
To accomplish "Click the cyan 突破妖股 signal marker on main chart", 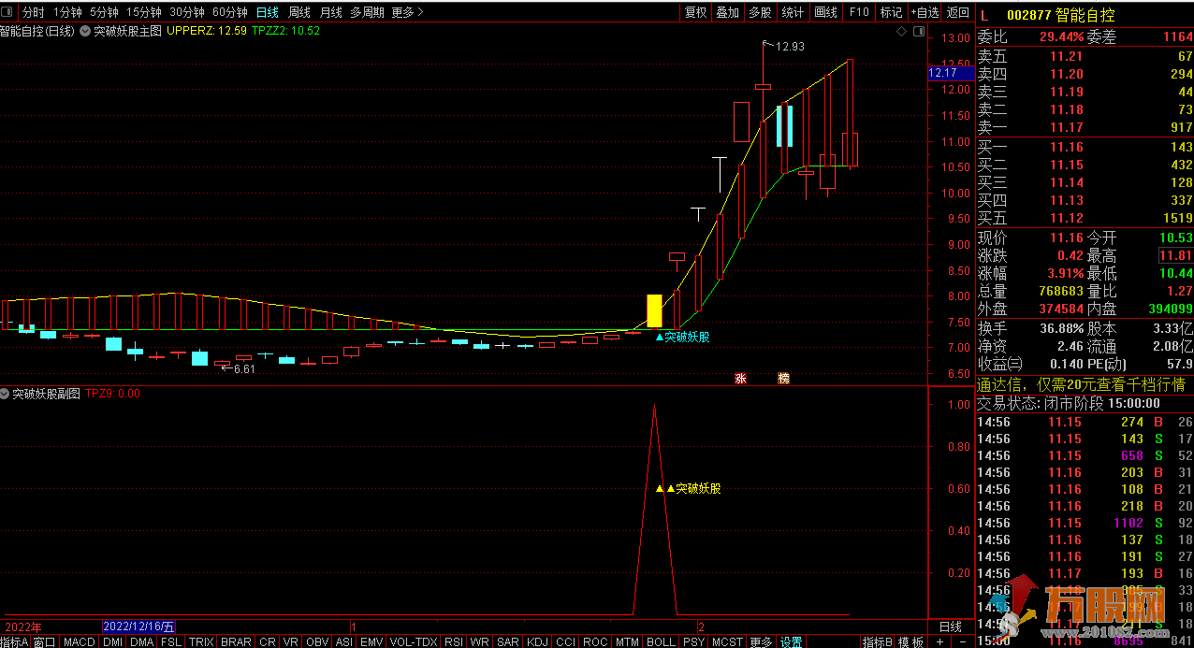I will tap(682, 337).
